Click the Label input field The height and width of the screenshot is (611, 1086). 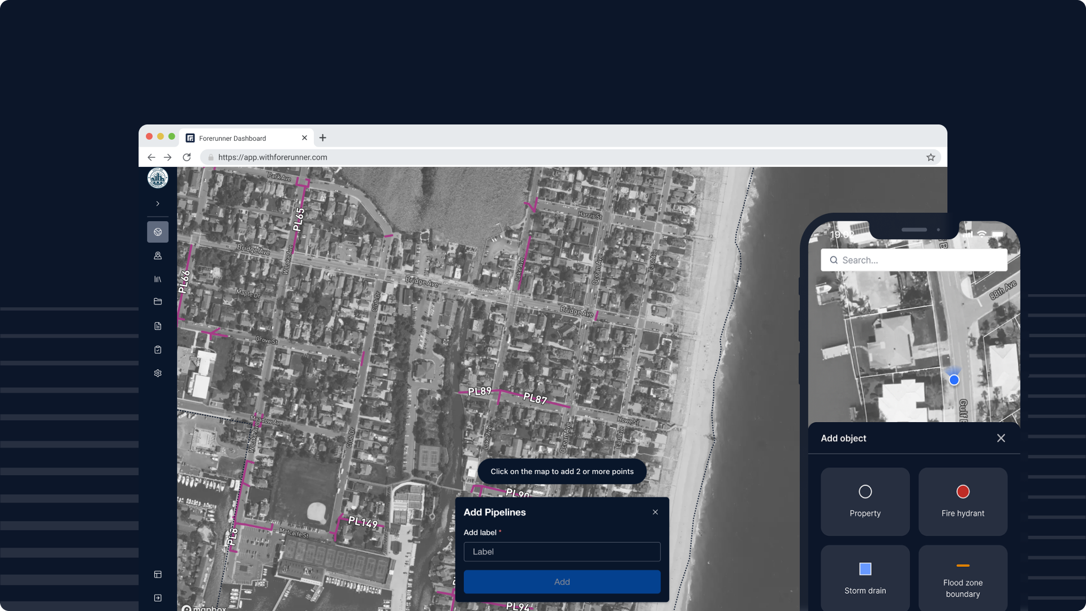pos(562,552)
